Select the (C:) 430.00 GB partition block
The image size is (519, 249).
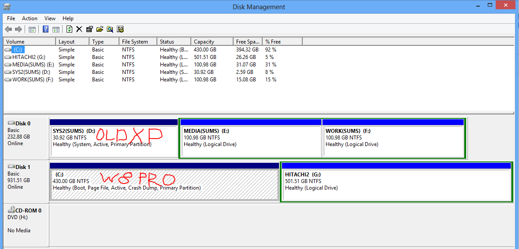(x=164, y=184)
